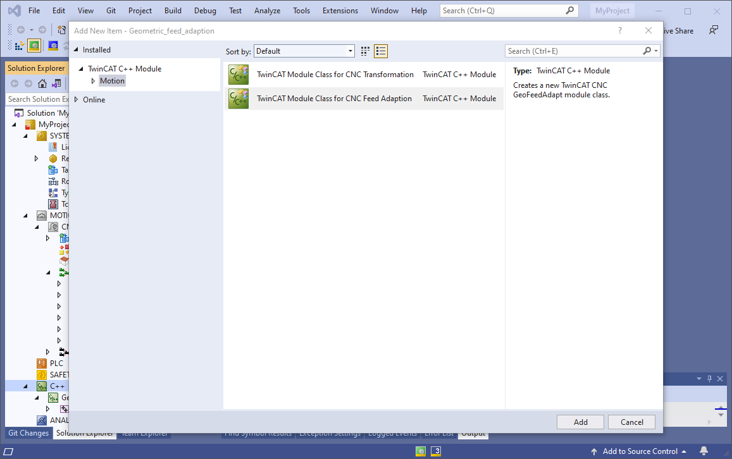The width and height of the screenshot is (732, 459).
Task: Switch to small icons grid view
Action: 365,51
